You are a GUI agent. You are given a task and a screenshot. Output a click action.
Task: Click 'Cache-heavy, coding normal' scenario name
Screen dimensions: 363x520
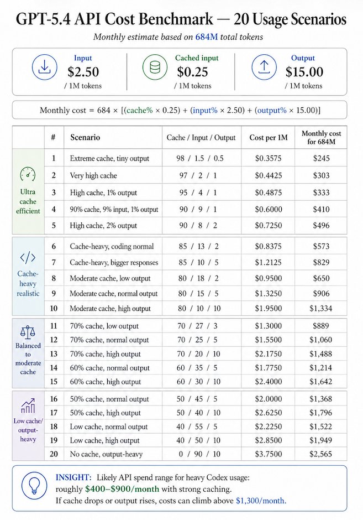click(x=112, y=246)
